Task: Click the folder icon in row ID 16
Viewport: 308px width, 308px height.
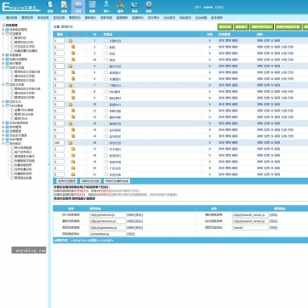Action: click(x=71, y=143)
